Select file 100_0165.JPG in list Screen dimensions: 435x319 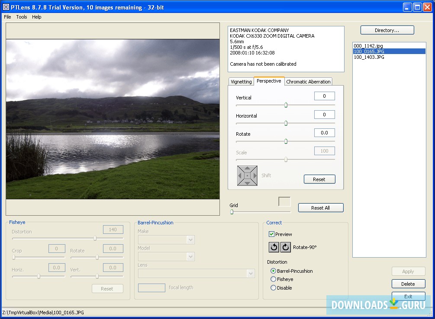(x=389, y=51)
